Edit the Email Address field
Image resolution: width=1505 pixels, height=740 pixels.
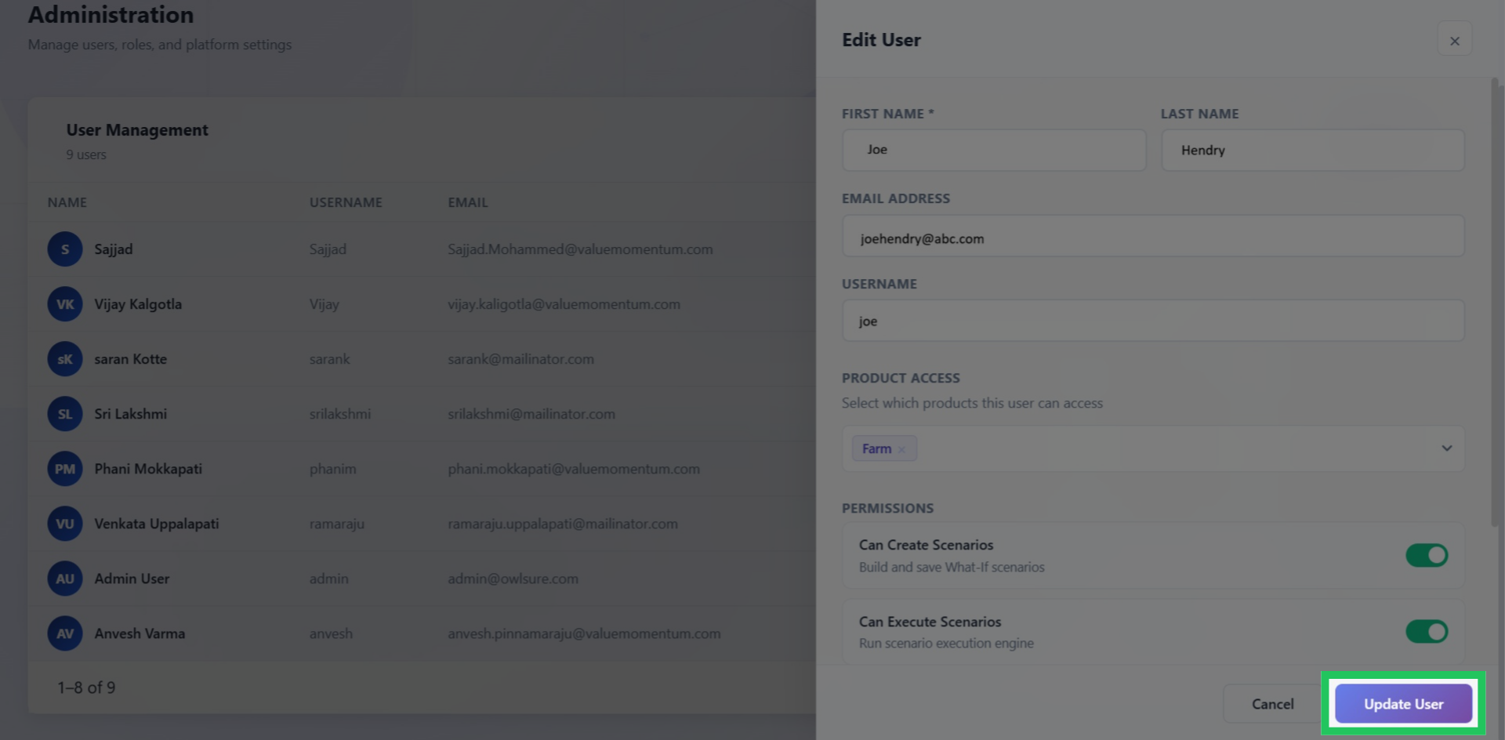tap(1153, 236)
